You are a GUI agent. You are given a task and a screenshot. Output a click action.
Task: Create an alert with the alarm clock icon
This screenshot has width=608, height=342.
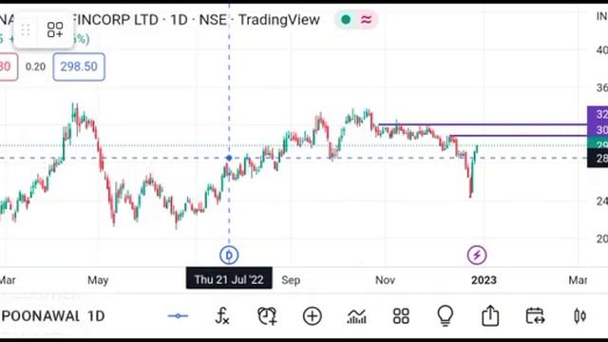point(267,316)
